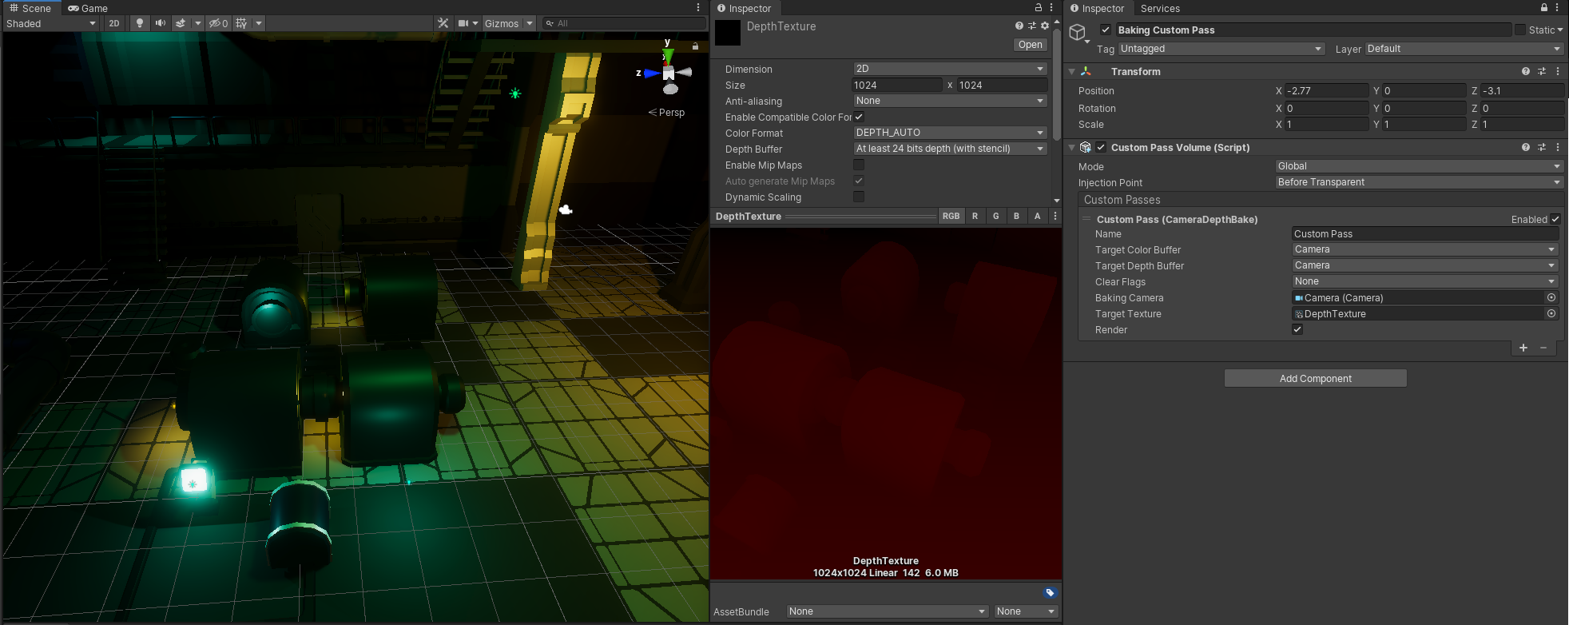Toggle the Render checkbox
The width and height of the screenshot is (1569, 625).
coord(1297,329)
